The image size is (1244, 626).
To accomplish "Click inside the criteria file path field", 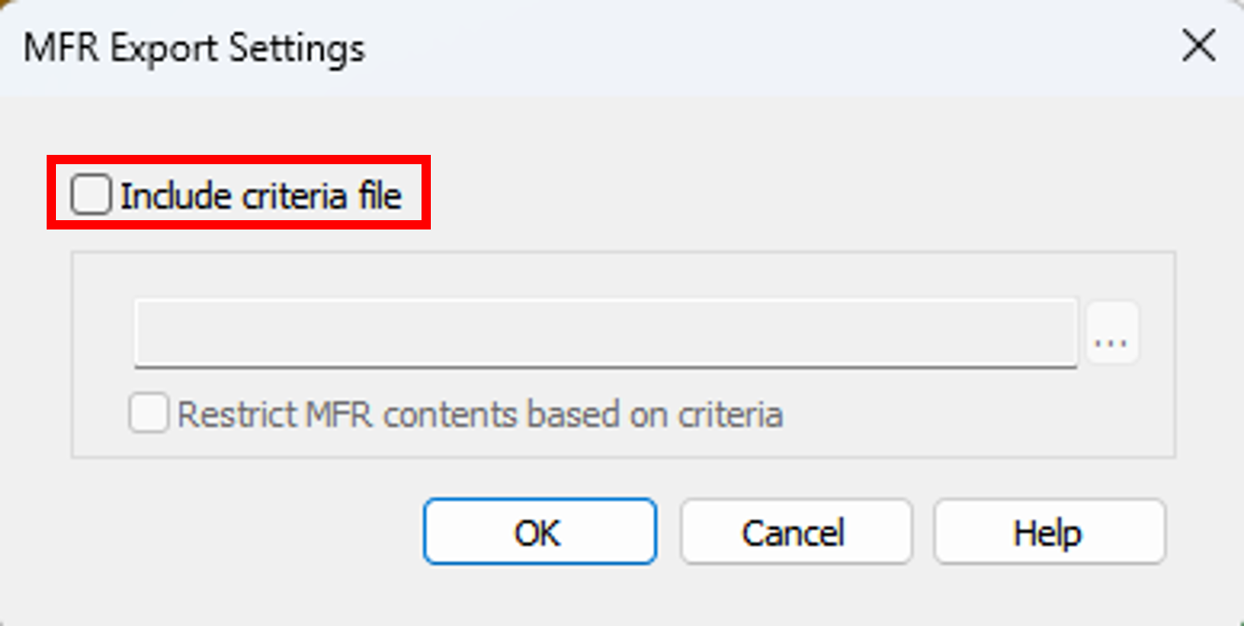I will point(606,333).
